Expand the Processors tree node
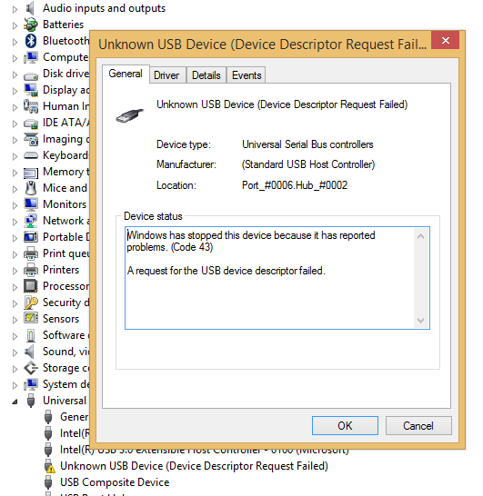Screen dimensions: 483x496 click(15, 288)
